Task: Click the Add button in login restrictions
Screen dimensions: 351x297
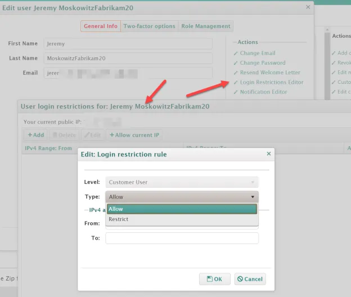Action: click(35, 135)
